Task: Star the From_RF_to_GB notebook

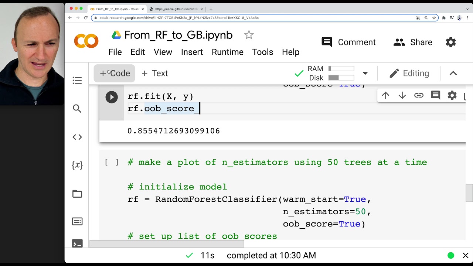Action: tap(249, 35)
